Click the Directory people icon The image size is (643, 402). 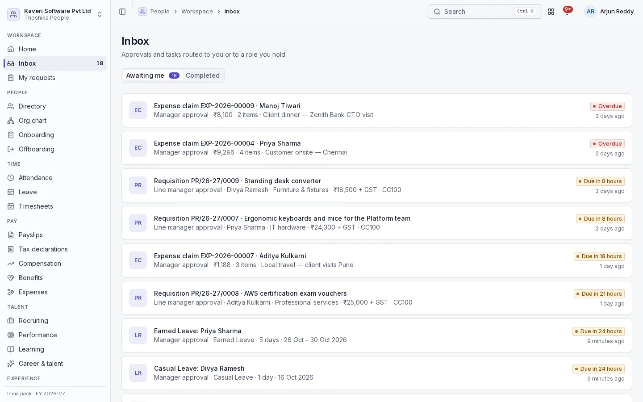coord(11,106)
